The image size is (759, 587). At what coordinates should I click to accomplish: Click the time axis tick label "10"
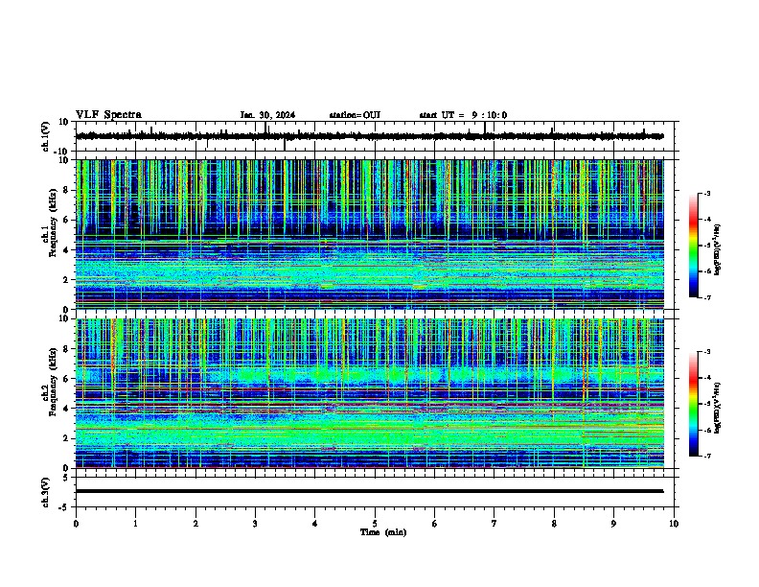click(674, 524)
